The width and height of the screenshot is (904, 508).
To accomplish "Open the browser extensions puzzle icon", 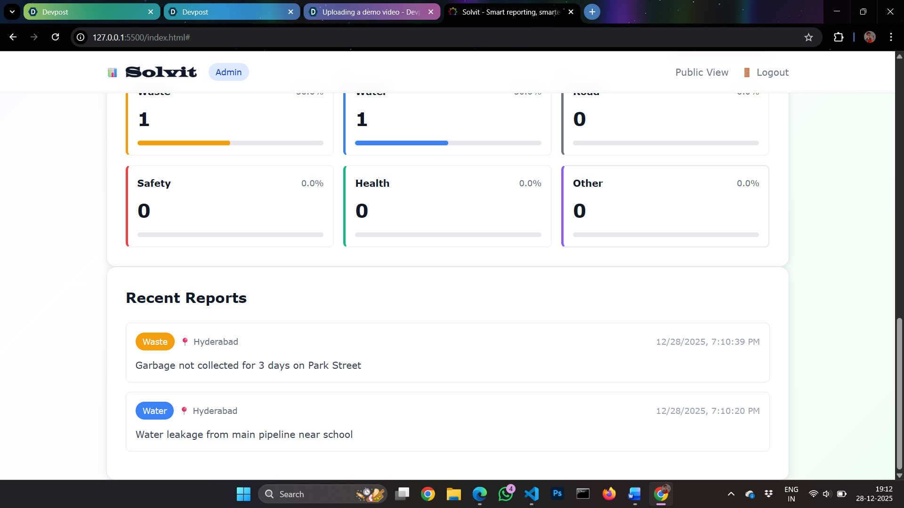I will click(x=839, y=37).
